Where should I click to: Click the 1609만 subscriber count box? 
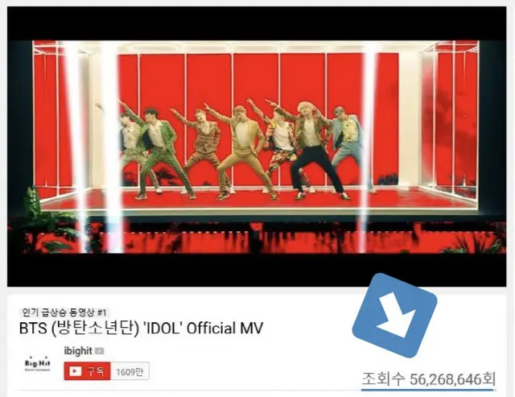click(x=130, y=371)
